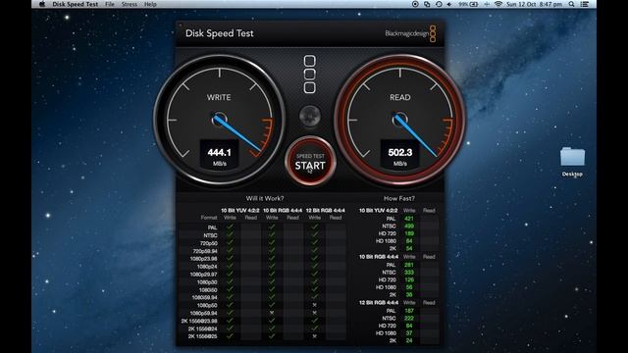Click the '12 Bit RGB 4:4:4' header in How Fast
Screen dimensions: 628x353
379,303
